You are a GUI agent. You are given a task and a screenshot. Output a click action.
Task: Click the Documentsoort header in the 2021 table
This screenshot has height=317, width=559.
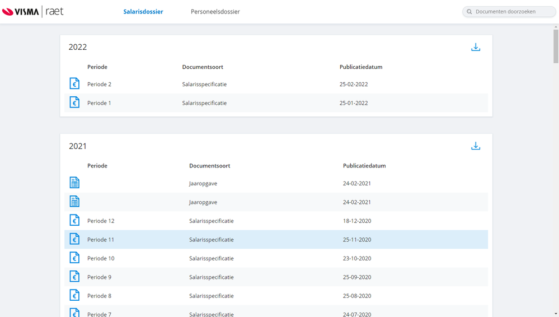point(210,166)
